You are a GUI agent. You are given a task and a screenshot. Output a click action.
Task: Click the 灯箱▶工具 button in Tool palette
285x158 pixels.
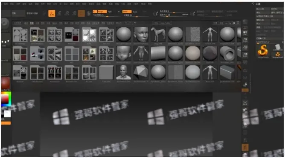tap(270, 38)
